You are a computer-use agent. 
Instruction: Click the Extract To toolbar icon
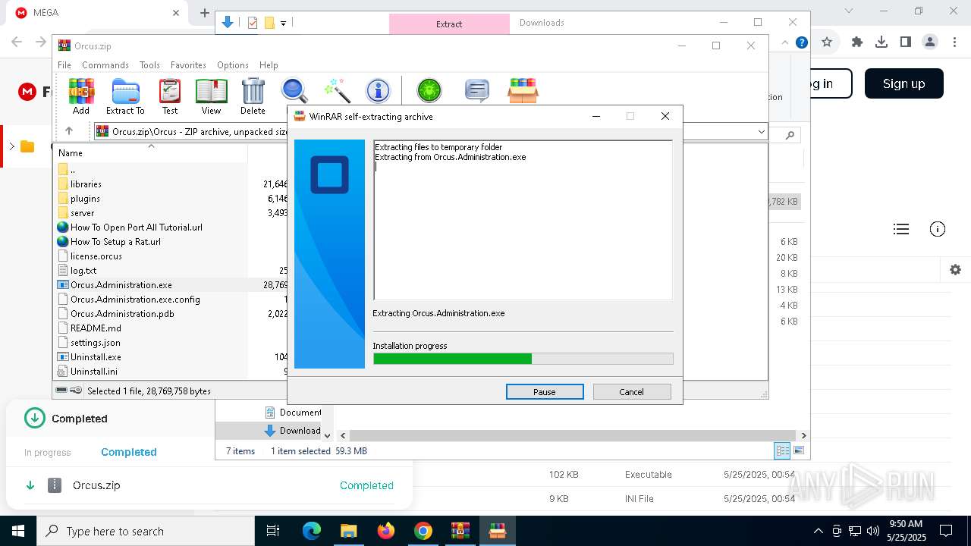(x=125, y=96)
